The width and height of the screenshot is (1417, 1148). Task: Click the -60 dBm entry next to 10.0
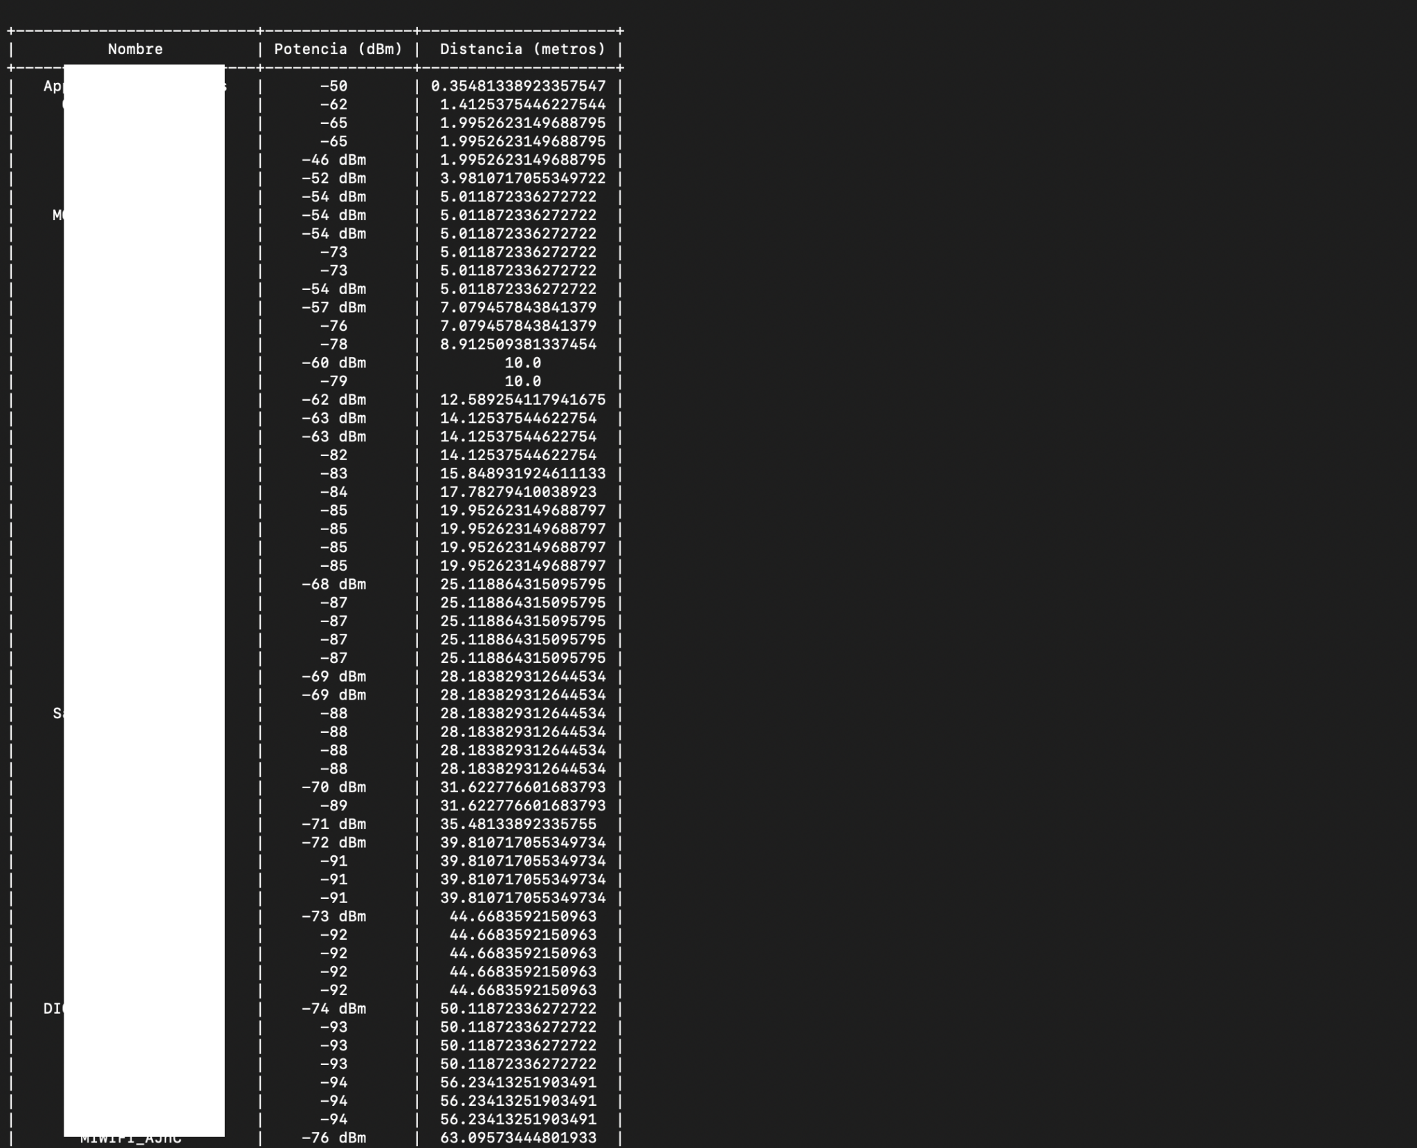[x=334, y=363]
